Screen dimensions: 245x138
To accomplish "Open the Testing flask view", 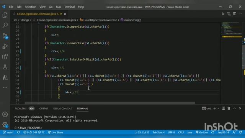I will pos(5,67).
